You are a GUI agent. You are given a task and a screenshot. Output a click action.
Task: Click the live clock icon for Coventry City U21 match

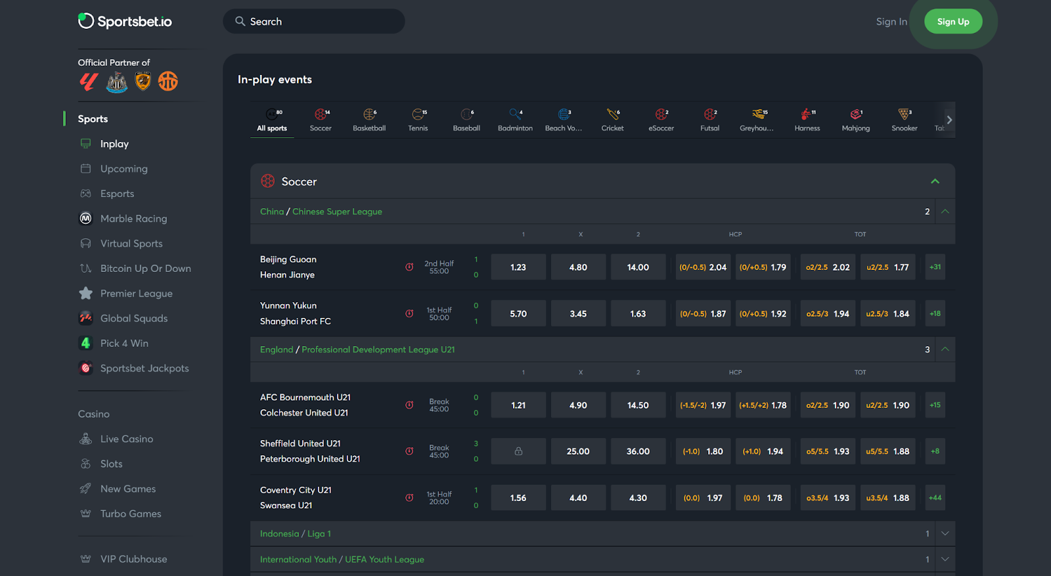pyautogui.click(x=409, y=498)
